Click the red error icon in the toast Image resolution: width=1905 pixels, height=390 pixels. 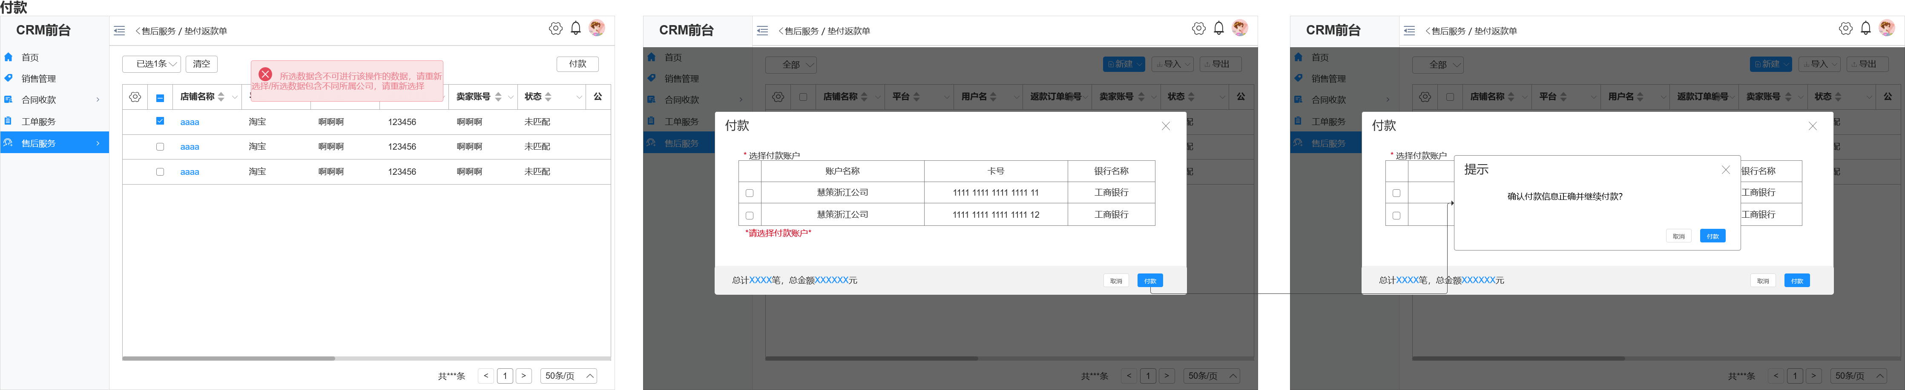(x=265, y=74)
